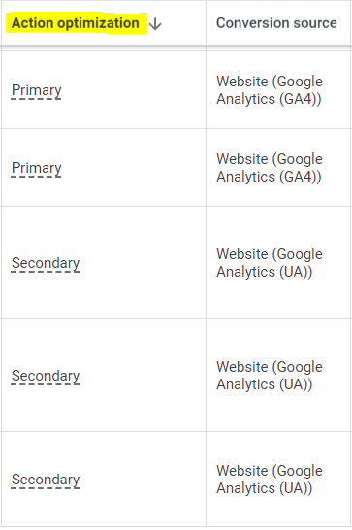The image size is (352, 530).
Task: Open the first Primary optimization link
Action: (x=37, y=90)
